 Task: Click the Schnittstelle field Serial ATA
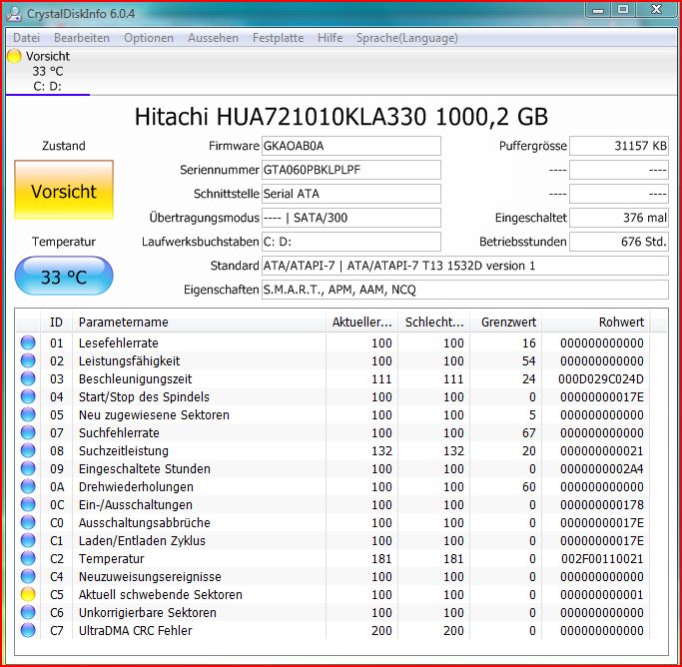tap(351, 194)
